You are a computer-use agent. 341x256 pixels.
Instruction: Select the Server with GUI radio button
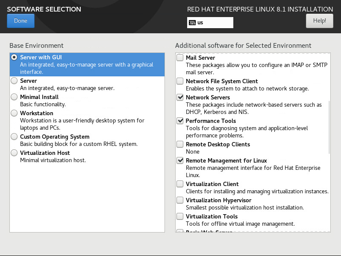pos(14,57)
